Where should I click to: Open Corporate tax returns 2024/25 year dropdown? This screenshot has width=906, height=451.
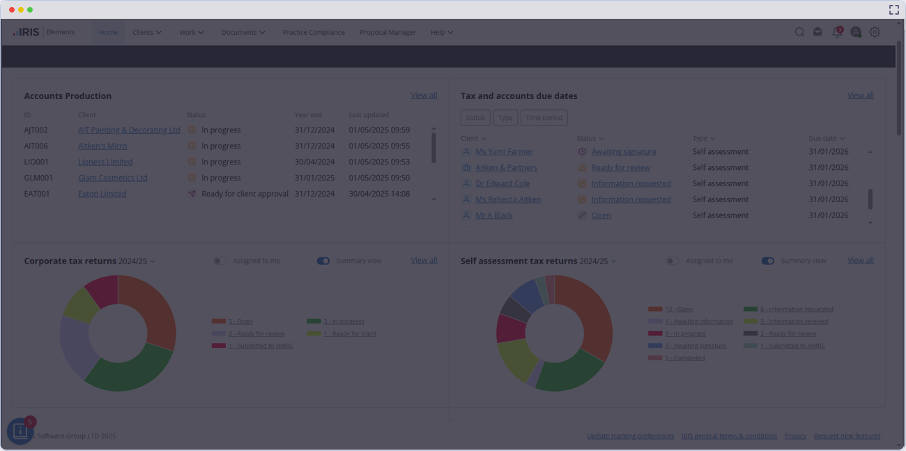153,261
